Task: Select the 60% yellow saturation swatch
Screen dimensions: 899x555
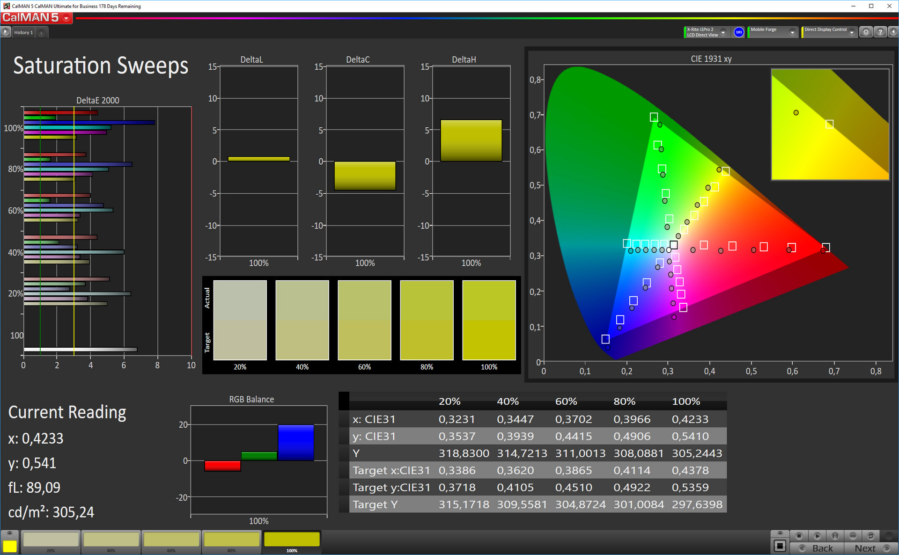Action: 171,540
